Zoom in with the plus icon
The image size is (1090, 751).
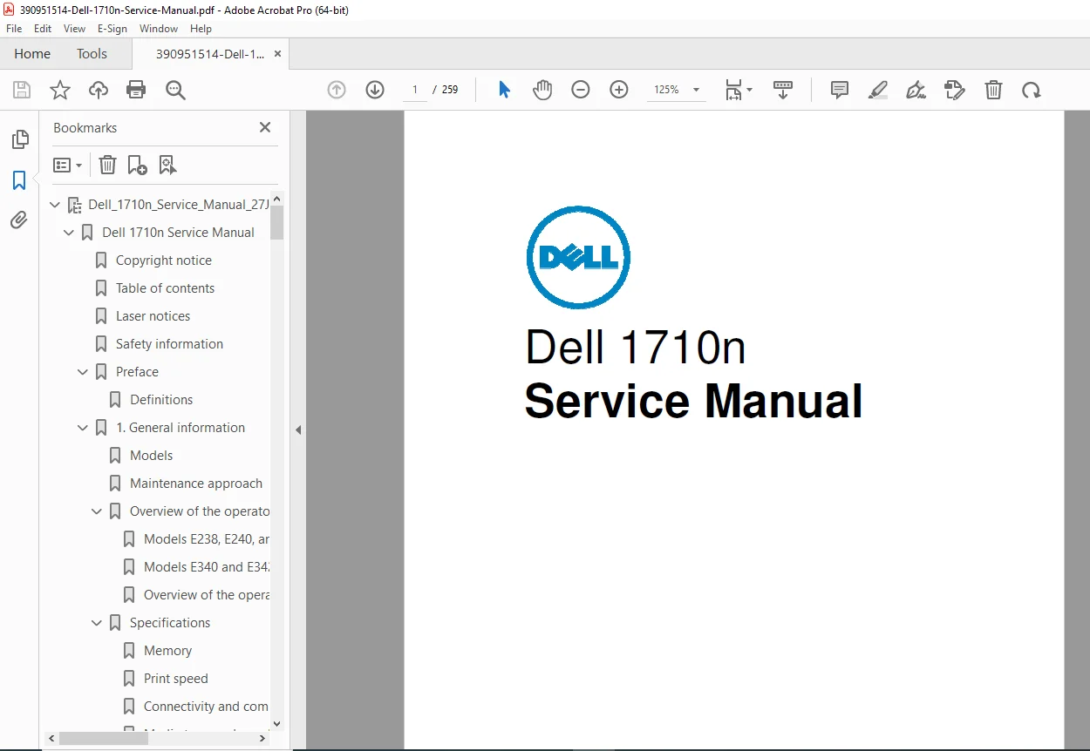(x=619, y=90)
